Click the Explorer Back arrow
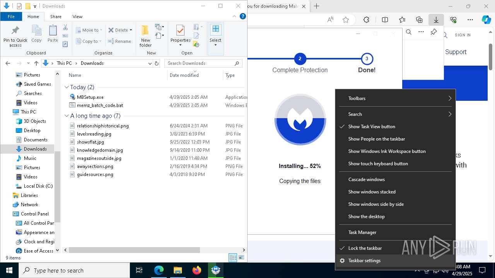 [8, 63]
